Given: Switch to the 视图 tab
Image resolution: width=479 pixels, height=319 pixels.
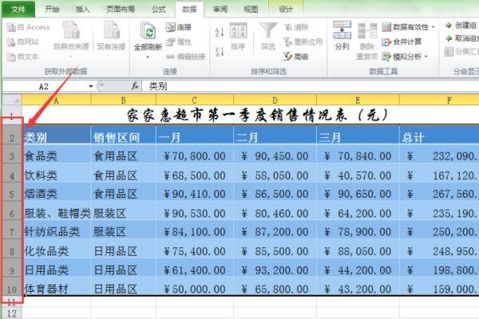Looking at the screenshot, I should [251, 9].
